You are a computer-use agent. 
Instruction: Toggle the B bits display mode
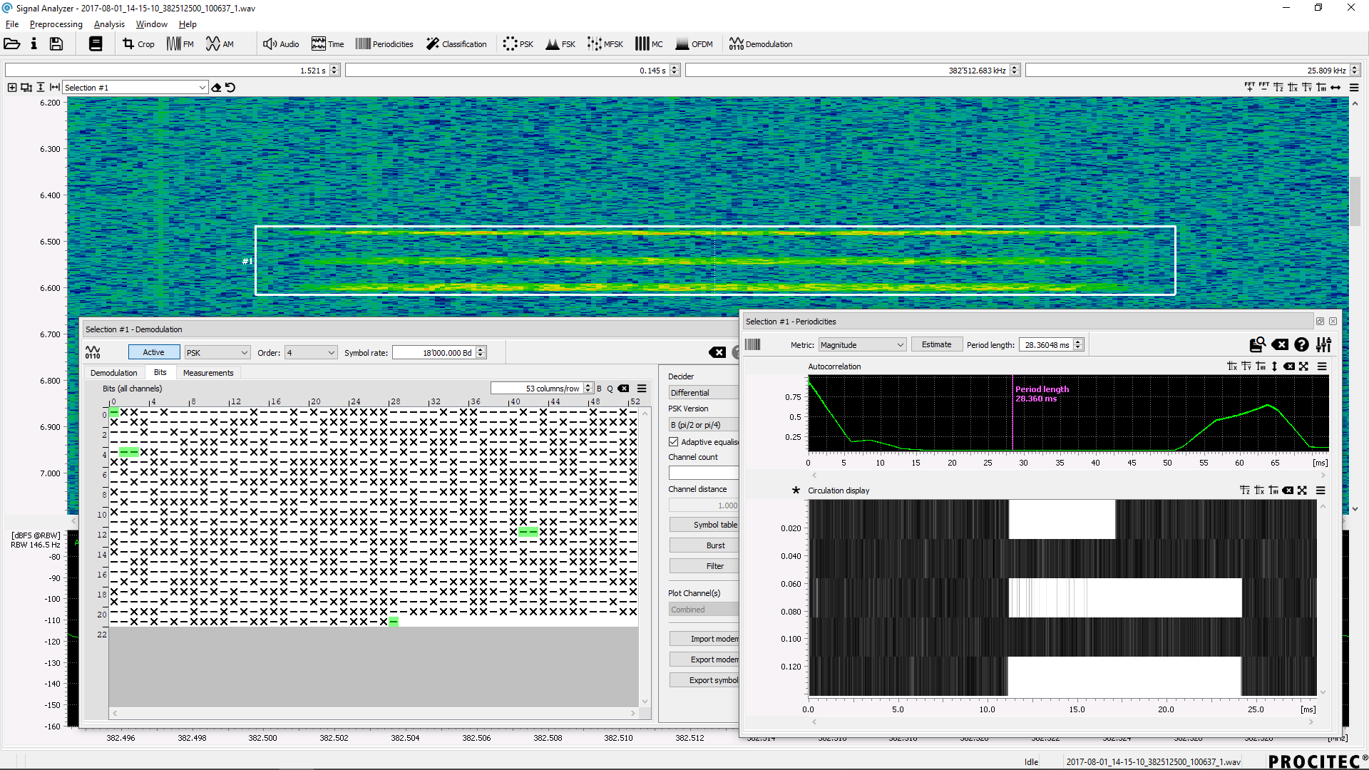point(599,389)
